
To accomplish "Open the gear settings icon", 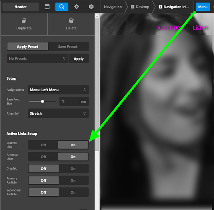I will (x=77, y=7).
